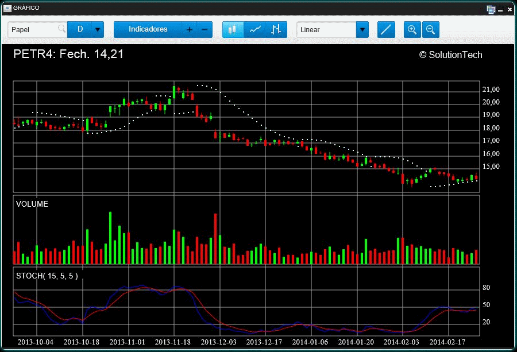Click the 80 stochastic level label
The image size is (517, 352).
pyautogui.click(x=487, y=288)
